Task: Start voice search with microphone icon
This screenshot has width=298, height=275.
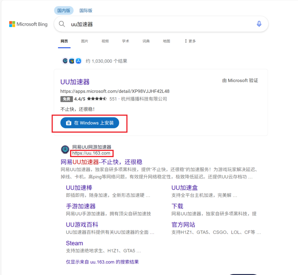Action: (259, 24)
